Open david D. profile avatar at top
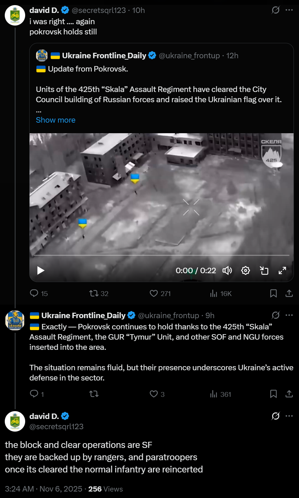Image resolution: width=299 pixels, height=498 pixels. click(15, 15)
